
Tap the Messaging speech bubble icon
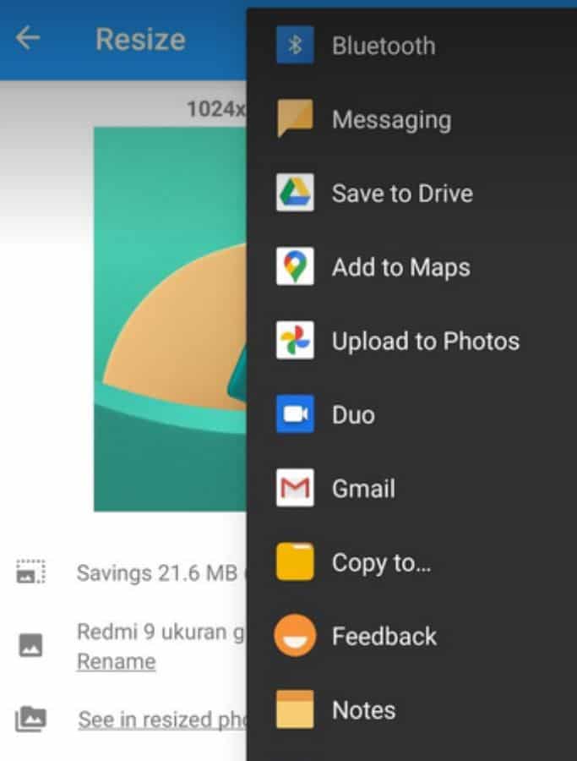point(295,119)
